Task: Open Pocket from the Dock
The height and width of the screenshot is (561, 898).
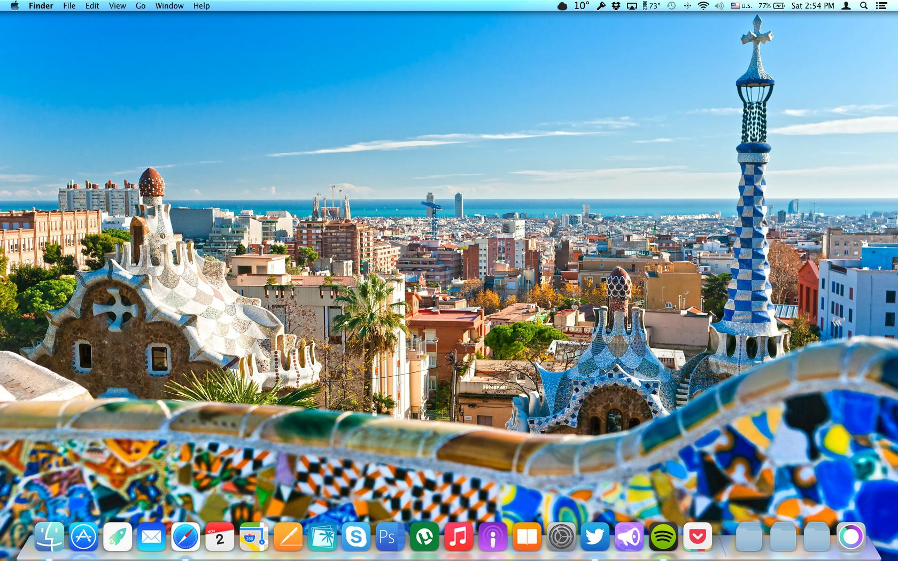Action: [698, 536]
